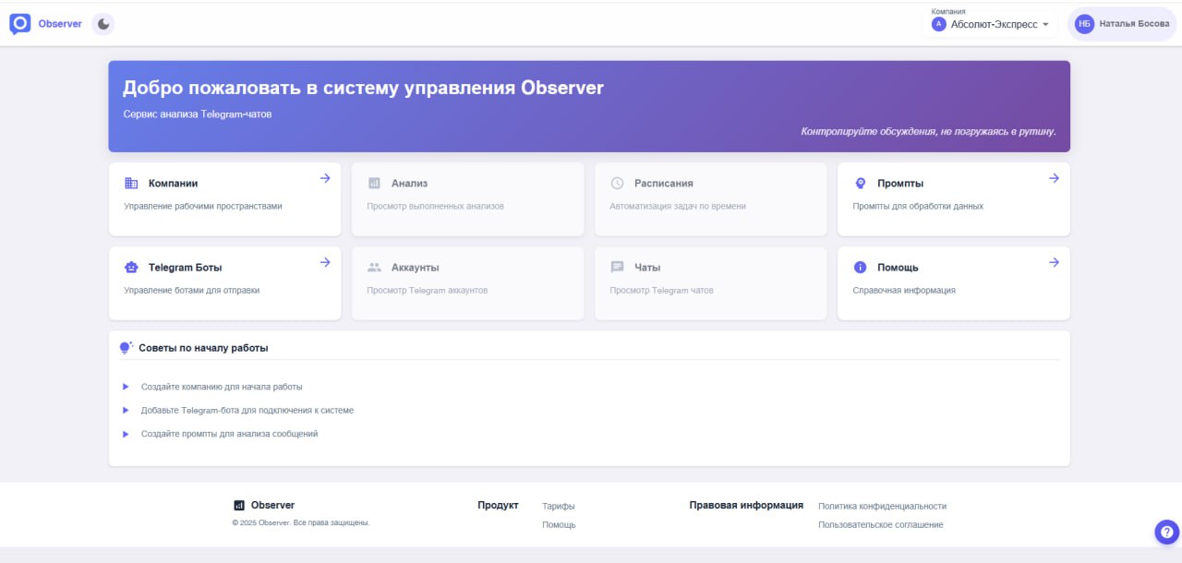
Task: Click the arrow on the Компании card
Action: tap(325, 178)
